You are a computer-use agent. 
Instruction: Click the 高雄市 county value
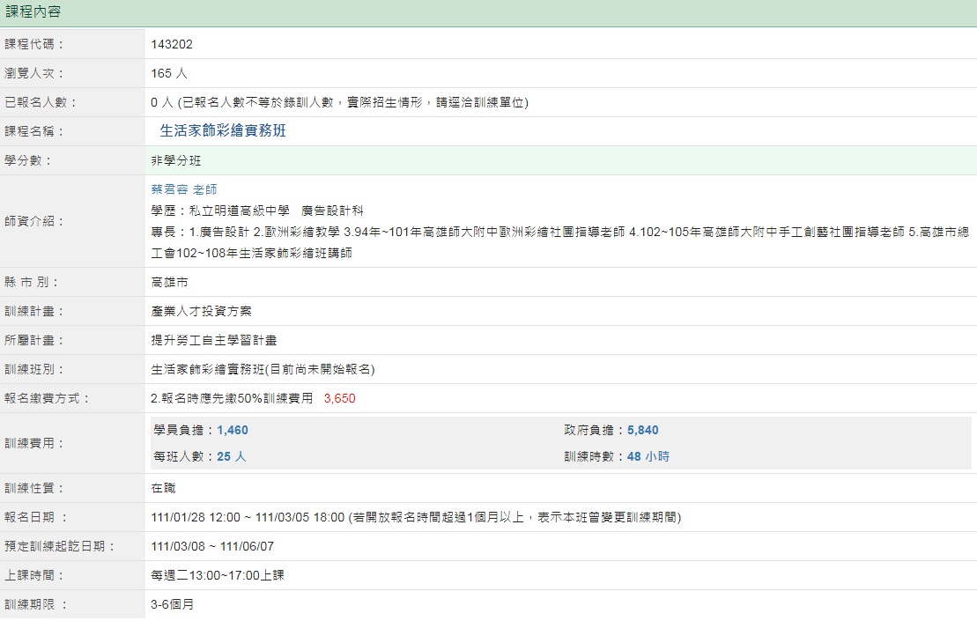pos(169,282)
